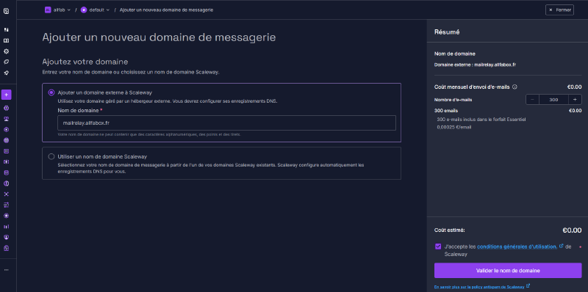This screenshot has height=292, width=588.
Task: Click the Scaleway logo in the sidebar
Action: [x=6, y=11]
